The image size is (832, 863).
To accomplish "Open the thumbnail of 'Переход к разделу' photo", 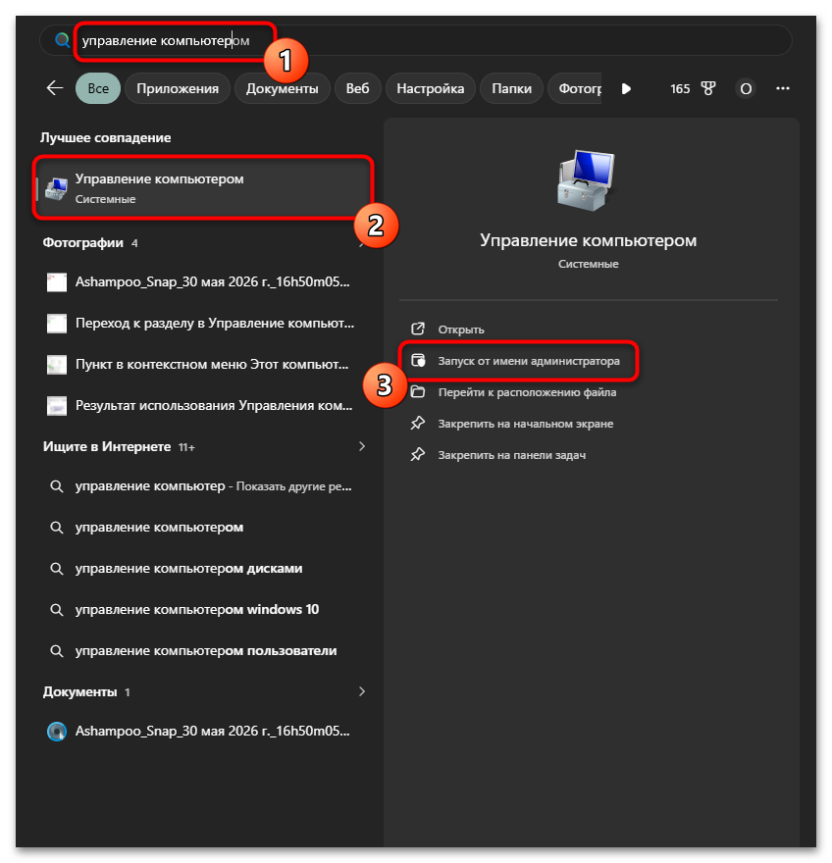I will pyautogui.click(x=57, y=323).
